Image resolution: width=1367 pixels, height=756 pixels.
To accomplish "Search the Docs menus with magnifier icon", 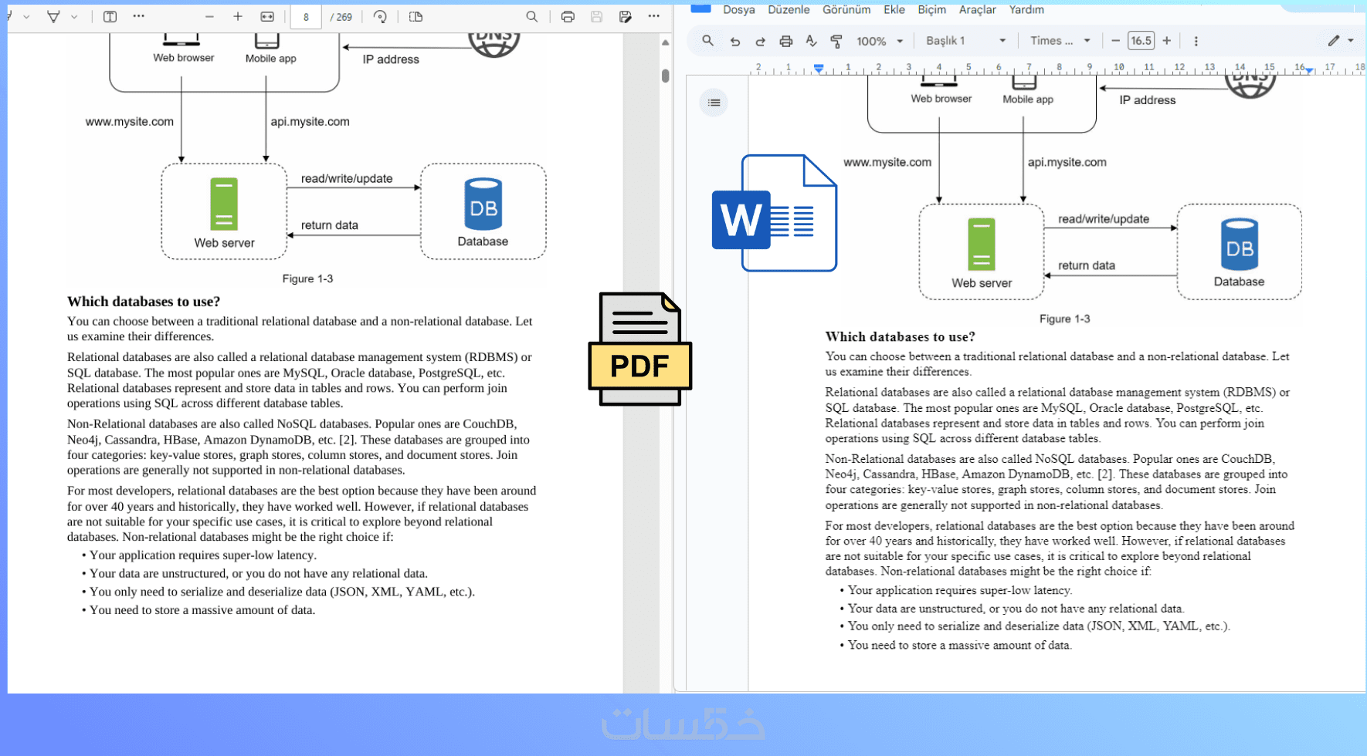I will click(x=707, y=41).
